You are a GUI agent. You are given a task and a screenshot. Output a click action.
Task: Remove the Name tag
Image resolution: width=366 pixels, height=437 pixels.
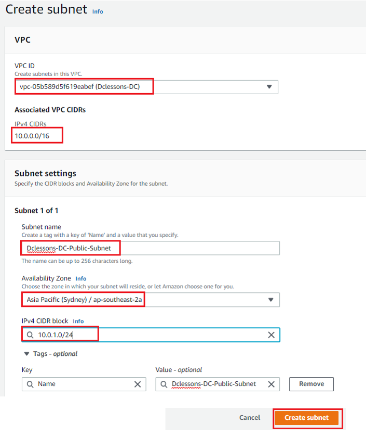pos(311,384)
